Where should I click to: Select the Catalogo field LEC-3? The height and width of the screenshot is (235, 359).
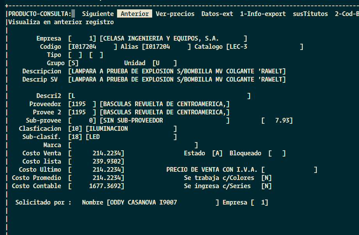point(264,47)
